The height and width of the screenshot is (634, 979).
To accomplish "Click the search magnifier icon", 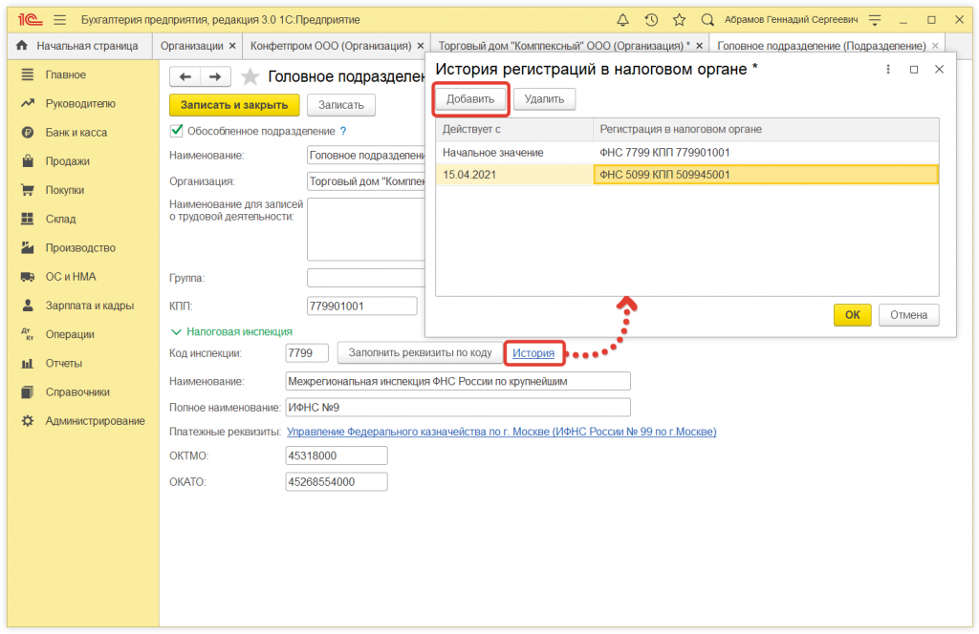I will (707, 19).
